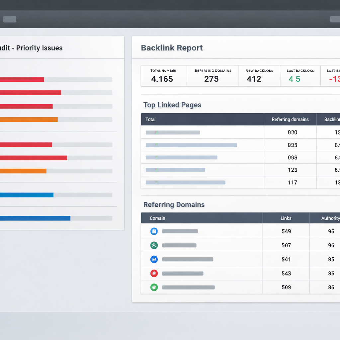Click the red domain icon in the 543 row
This screenshot has width=340, height=340.
154,274
